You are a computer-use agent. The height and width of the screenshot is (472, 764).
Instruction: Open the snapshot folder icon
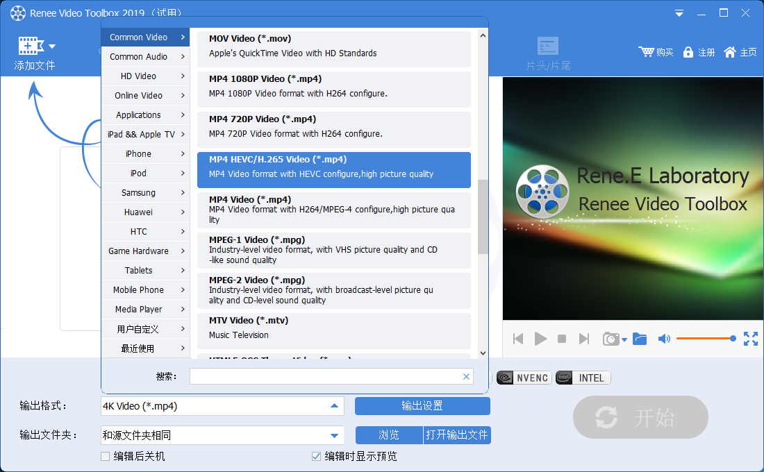click(640, 339)
